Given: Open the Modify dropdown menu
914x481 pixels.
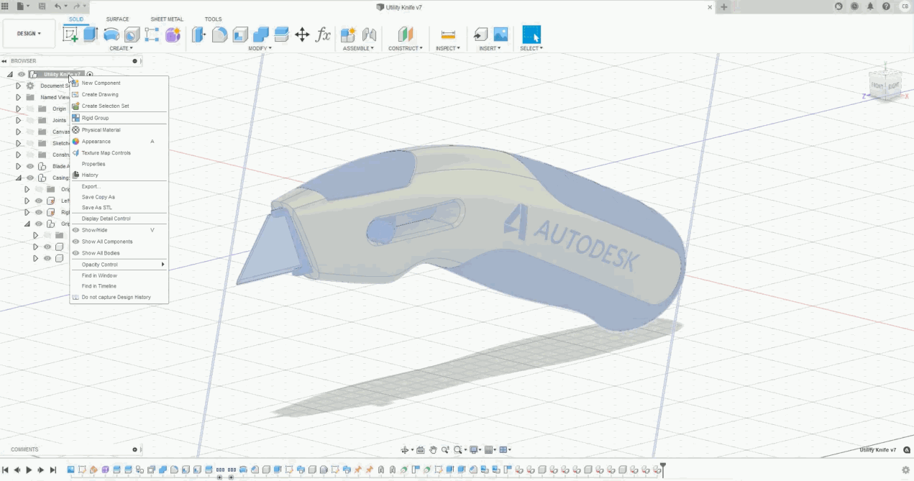Looking at the screenshot, I should pos(260,48).
